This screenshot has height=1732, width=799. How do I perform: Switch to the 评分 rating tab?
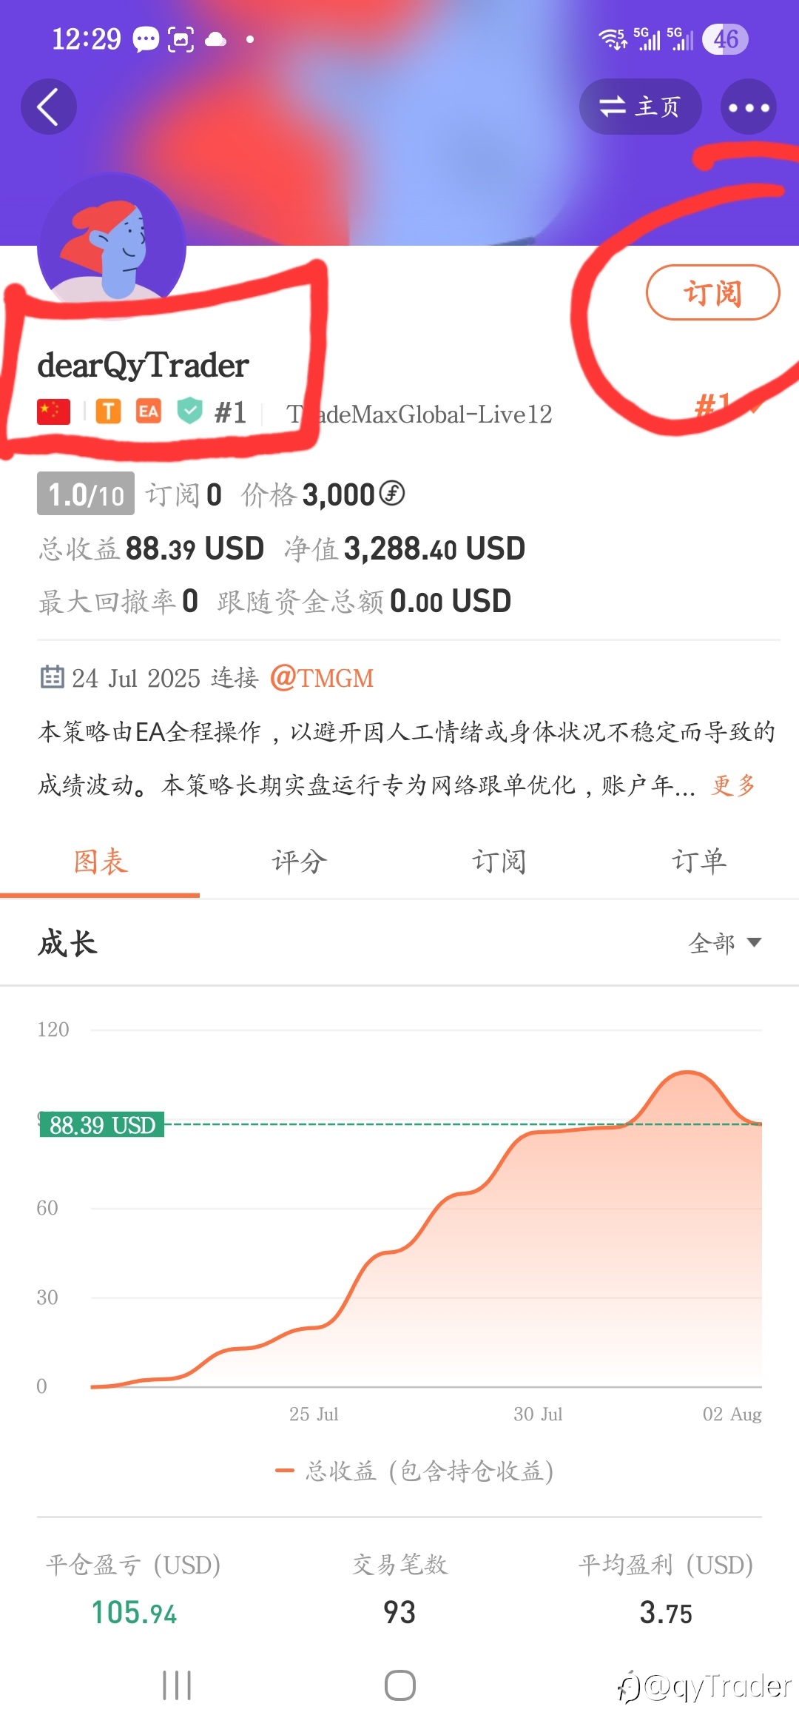299,862
